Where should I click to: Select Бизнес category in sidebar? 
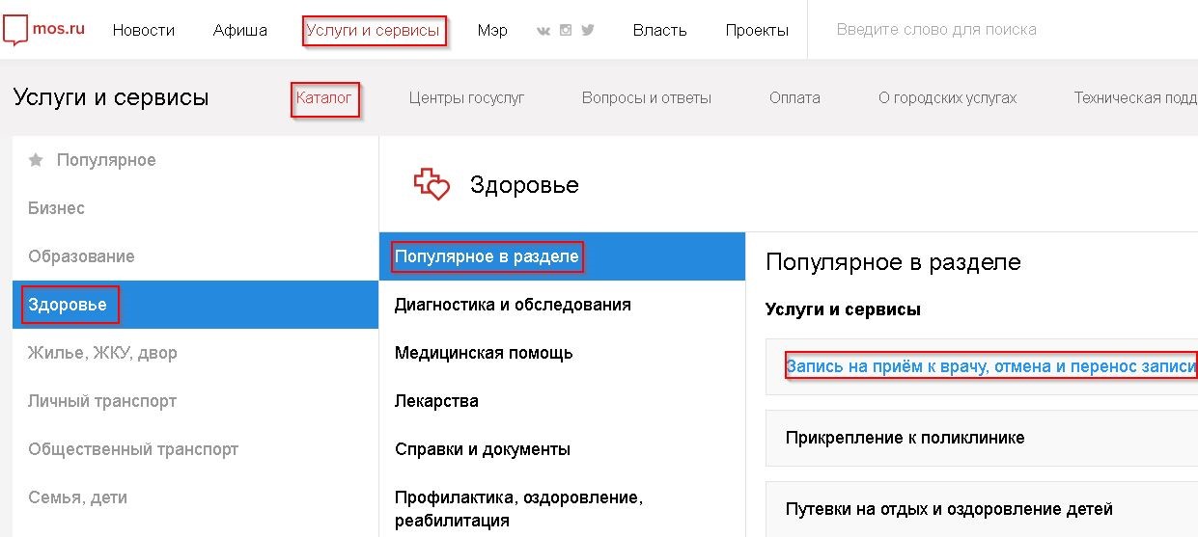click(195, 208)
